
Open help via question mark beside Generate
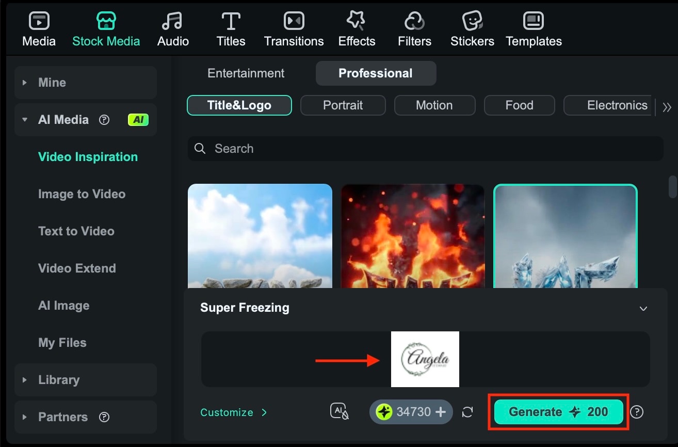click(637, 412)
